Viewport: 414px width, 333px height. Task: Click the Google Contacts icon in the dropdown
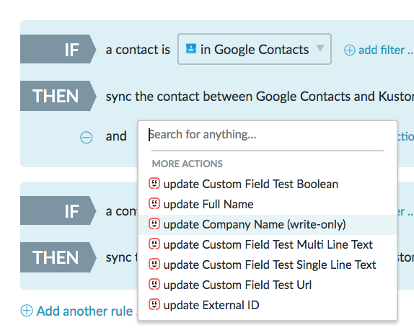(x=191, y=48)
